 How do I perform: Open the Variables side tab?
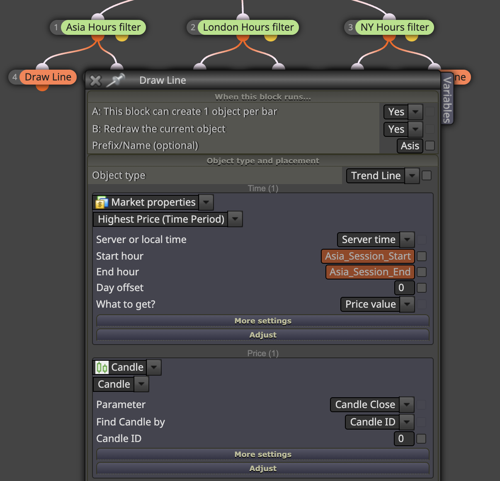click(447, 100)
